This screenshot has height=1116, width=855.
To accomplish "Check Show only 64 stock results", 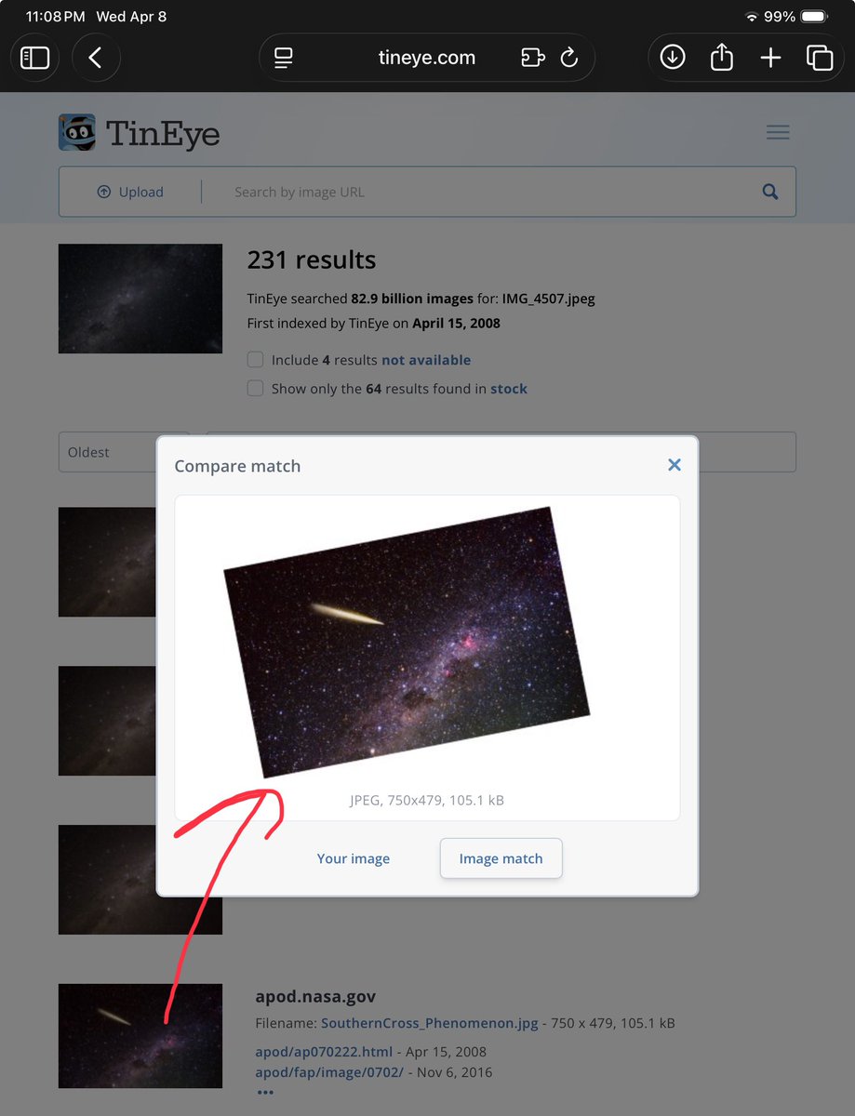I will 255,389.
